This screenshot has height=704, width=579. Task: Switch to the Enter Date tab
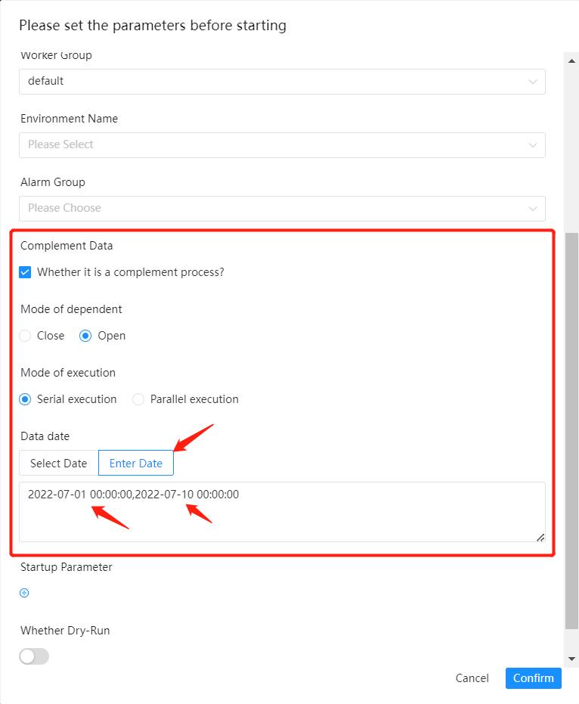[136, 463]
